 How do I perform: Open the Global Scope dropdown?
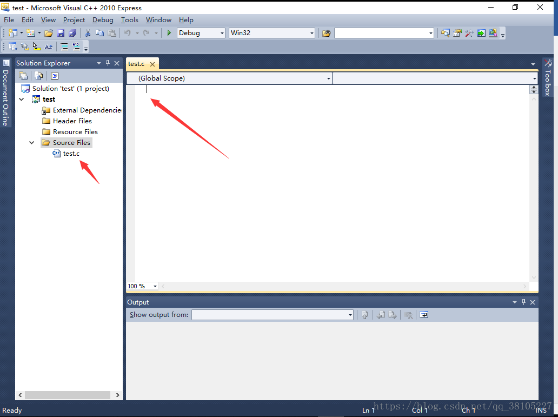pyautogui.click(x=328, y=78)
